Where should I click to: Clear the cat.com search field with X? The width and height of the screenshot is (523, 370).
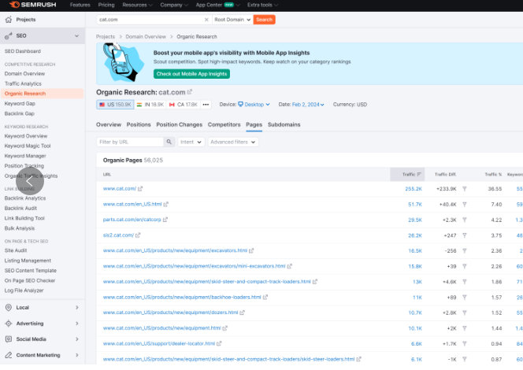tap(206, 19)
